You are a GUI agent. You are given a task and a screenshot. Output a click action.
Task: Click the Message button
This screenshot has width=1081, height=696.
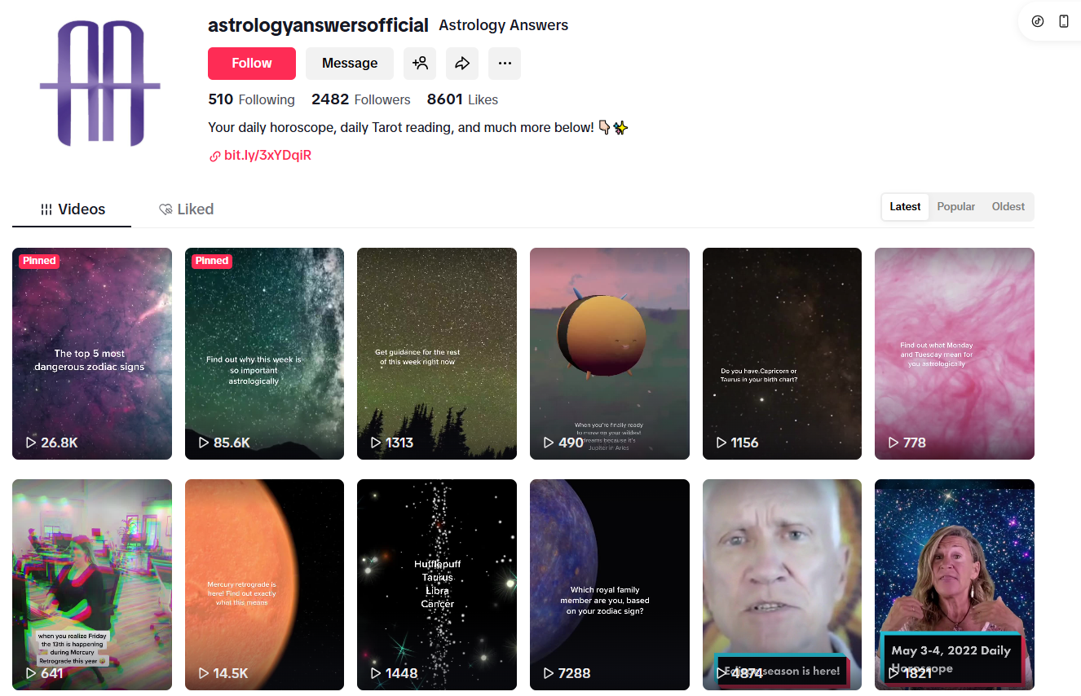point(350,64)
